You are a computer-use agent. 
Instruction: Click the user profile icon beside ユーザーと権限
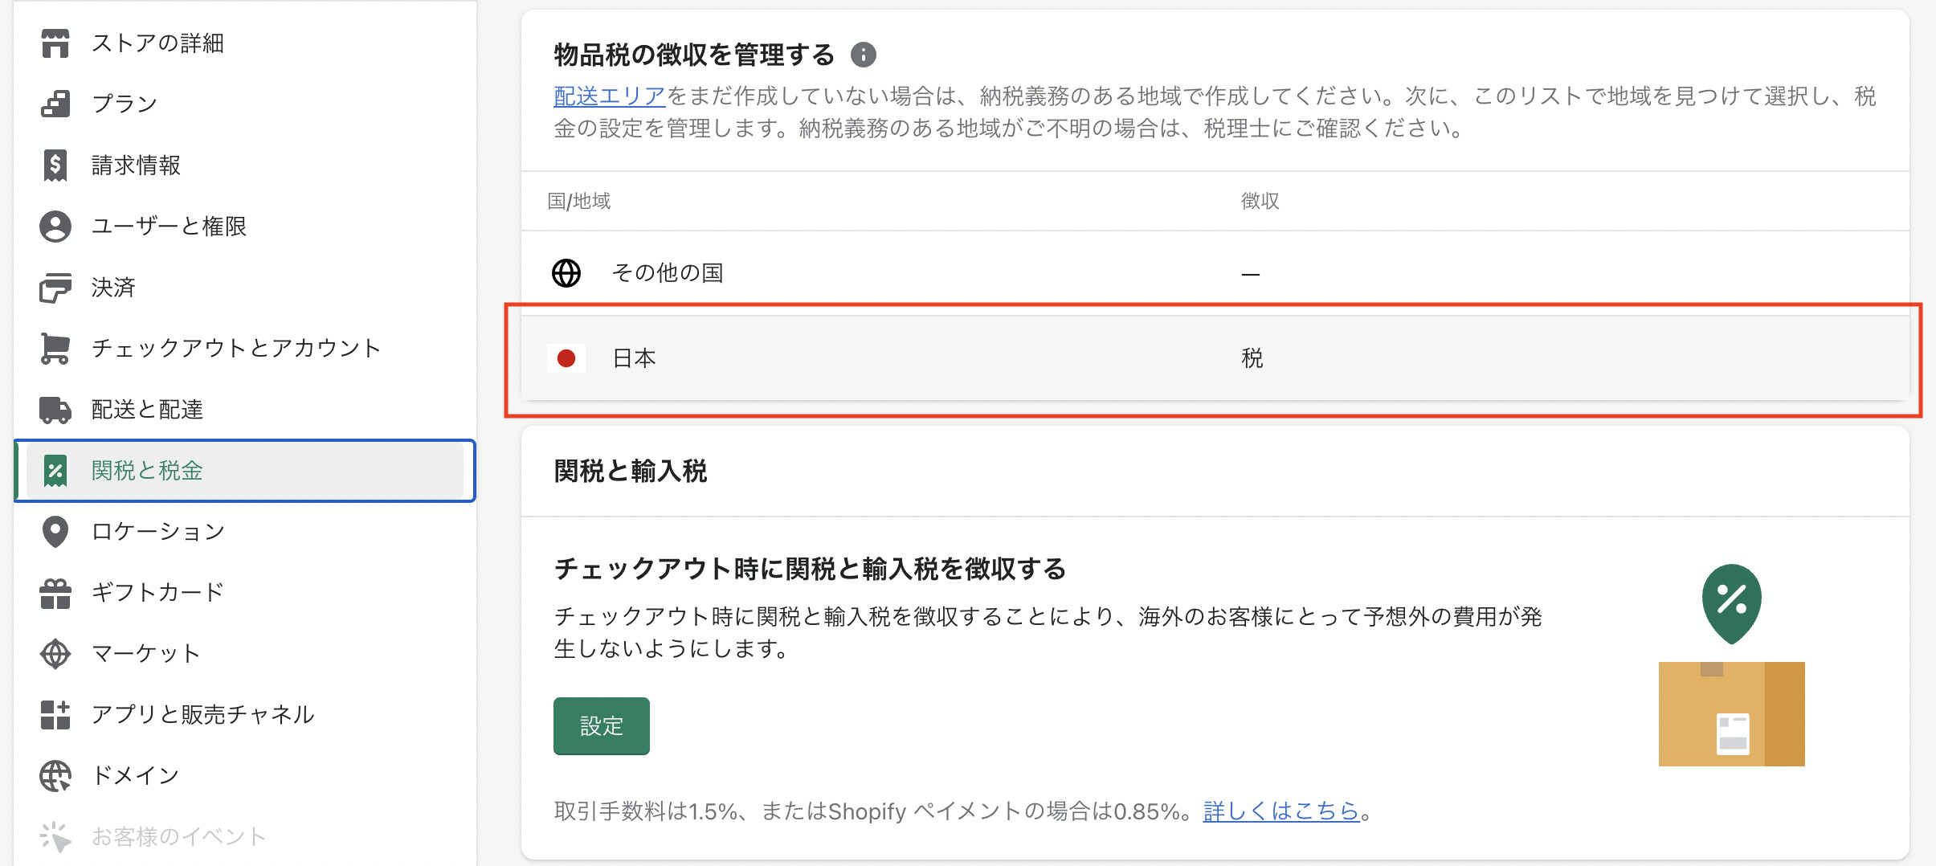pos(55,227)
